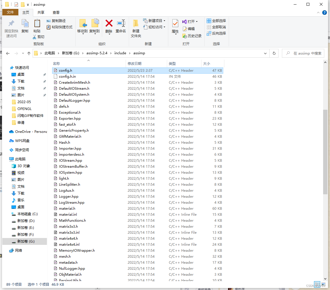Select the config.h.in file
Screen dimensions: 330x290
tap(137, 77)
